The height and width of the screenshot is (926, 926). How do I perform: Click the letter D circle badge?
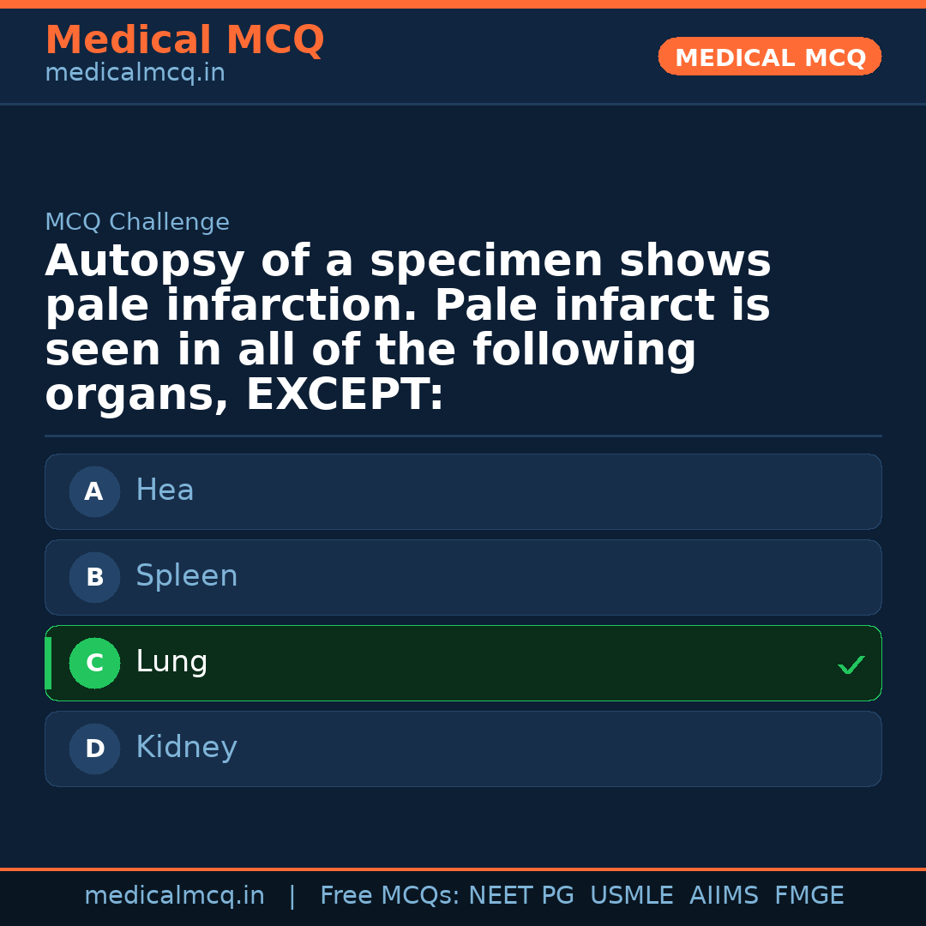coord(94,749)
